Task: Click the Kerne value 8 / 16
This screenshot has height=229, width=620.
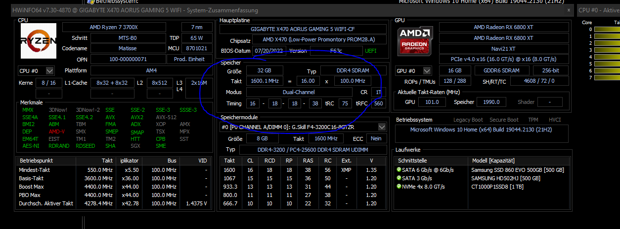Action: tap(48, 83)
